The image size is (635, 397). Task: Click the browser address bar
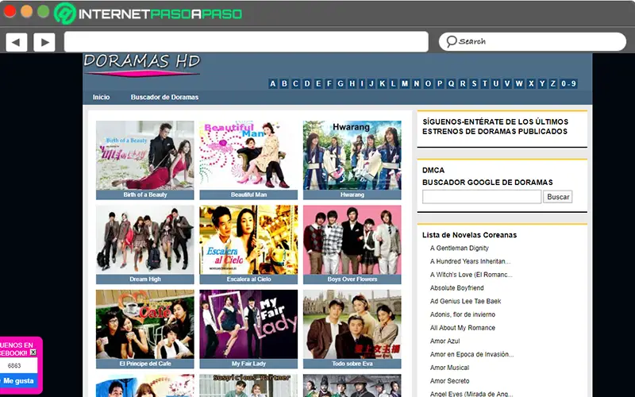point(246,42)
